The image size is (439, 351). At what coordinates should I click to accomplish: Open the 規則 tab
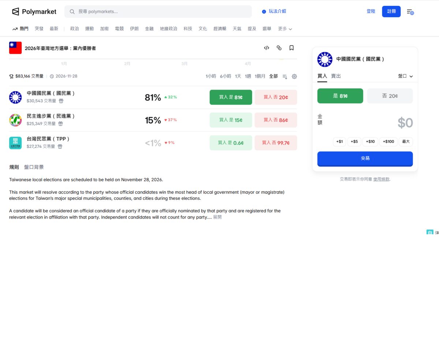coord(14,167)
